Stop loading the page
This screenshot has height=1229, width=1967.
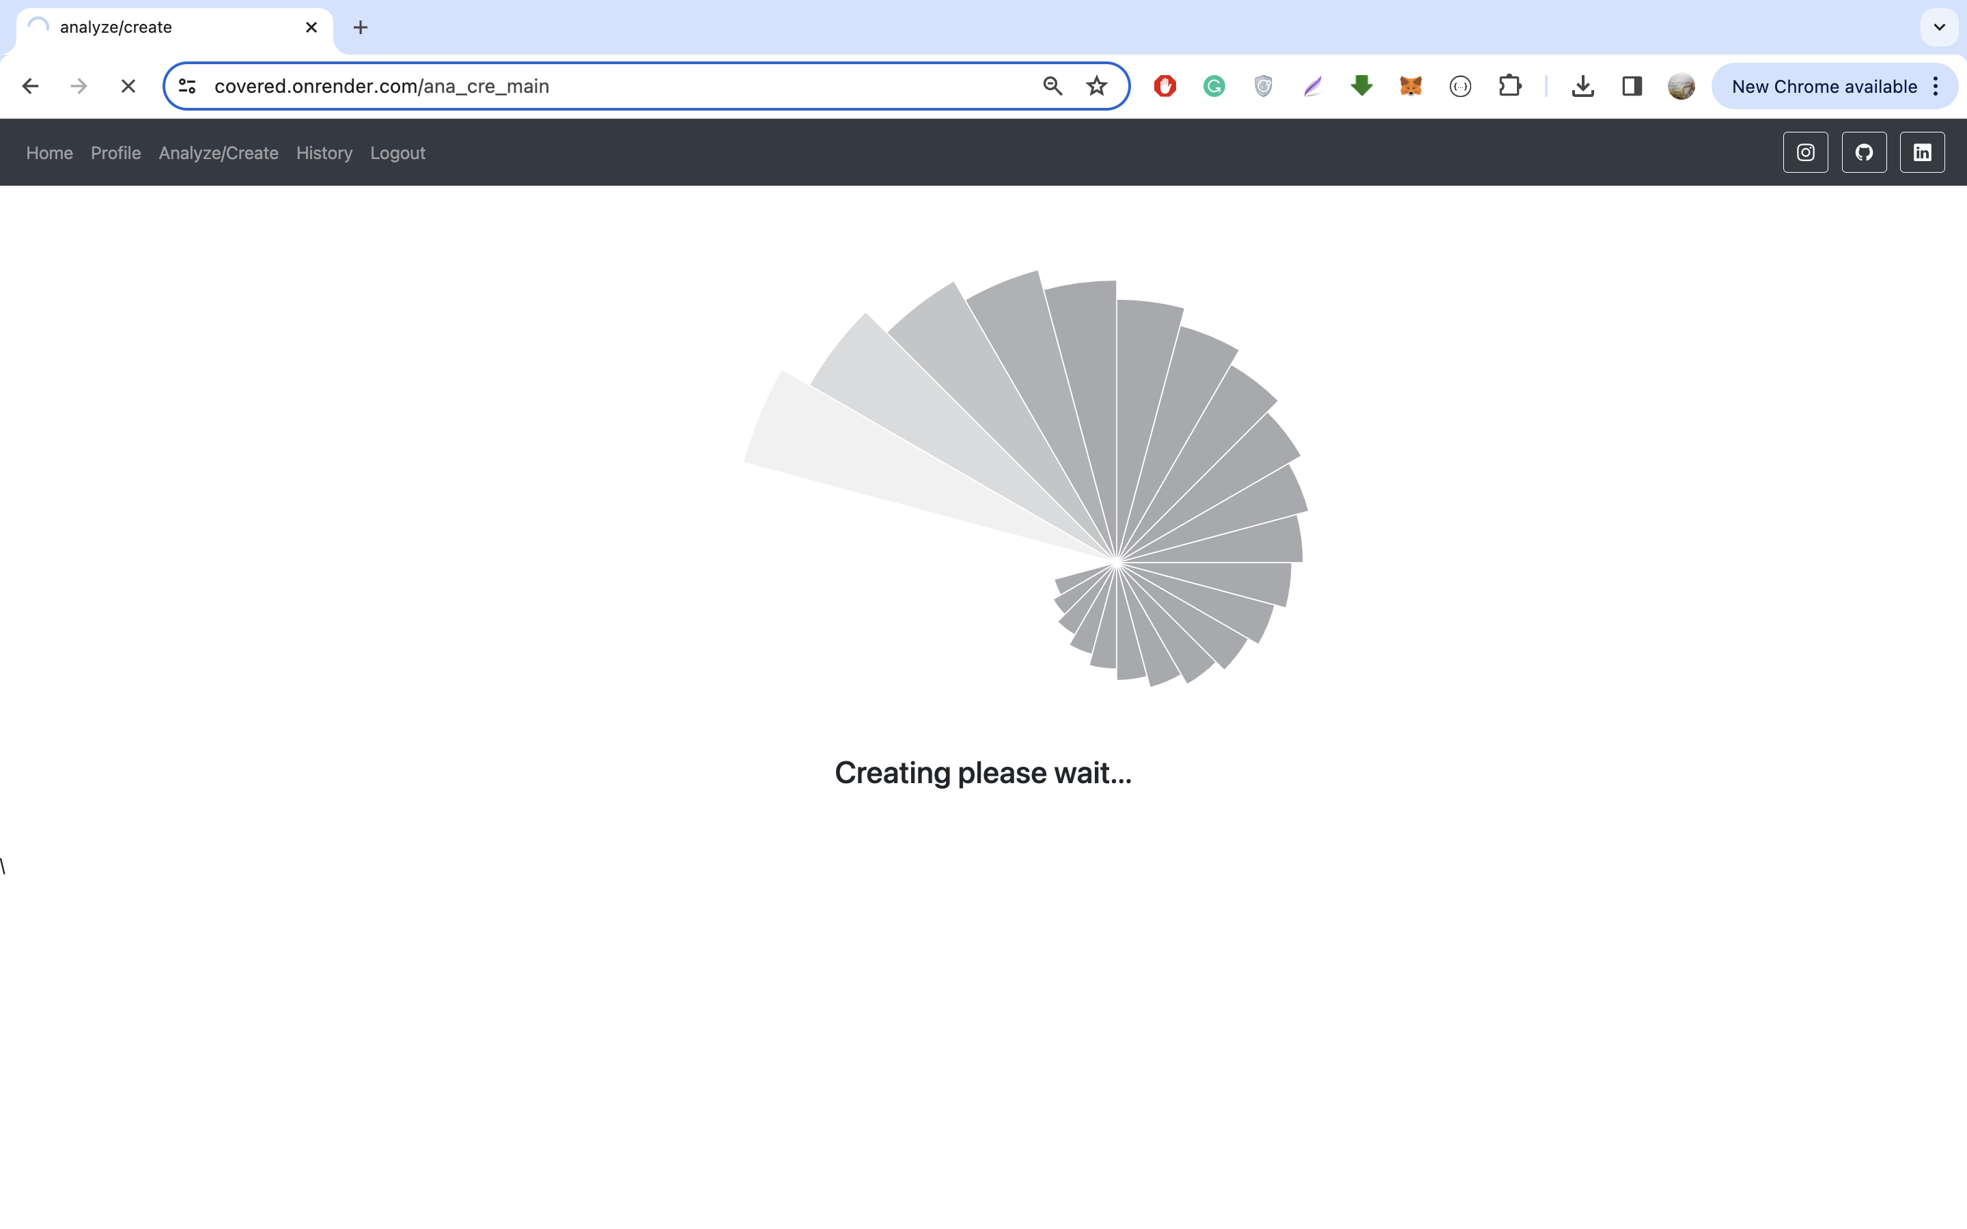tap(128, 86)
